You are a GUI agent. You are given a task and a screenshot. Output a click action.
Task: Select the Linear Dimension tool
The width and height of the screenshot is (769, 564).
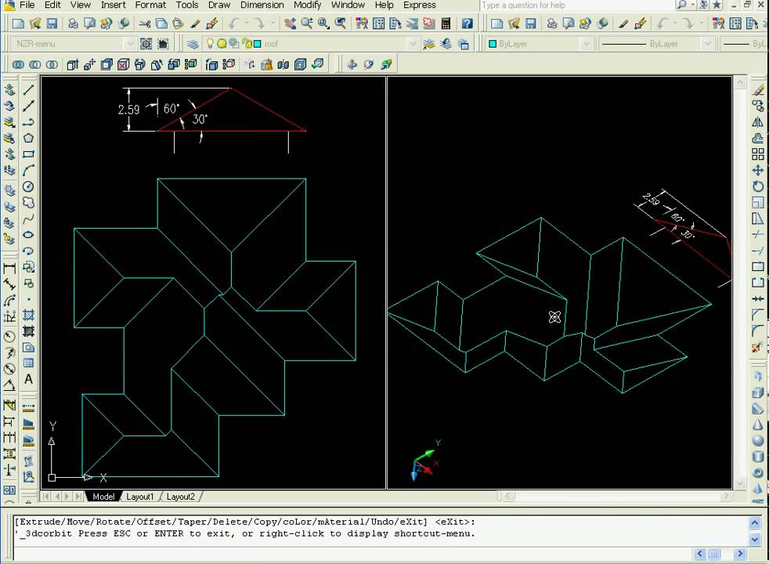(9, 268)
